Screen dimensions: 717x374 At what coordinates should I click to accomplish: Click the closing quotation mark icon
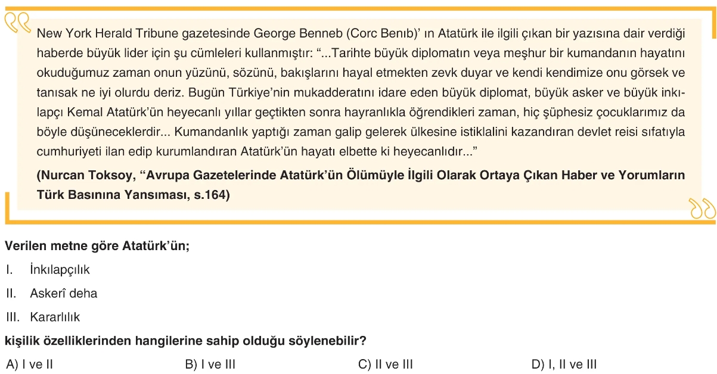[x=702, y=209]
